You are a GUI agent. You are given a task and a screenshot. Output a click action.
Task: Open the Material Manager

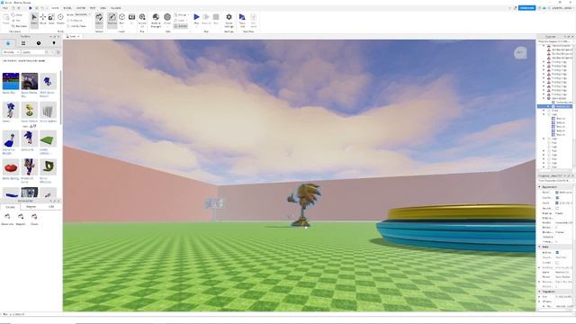click(156, 20)
